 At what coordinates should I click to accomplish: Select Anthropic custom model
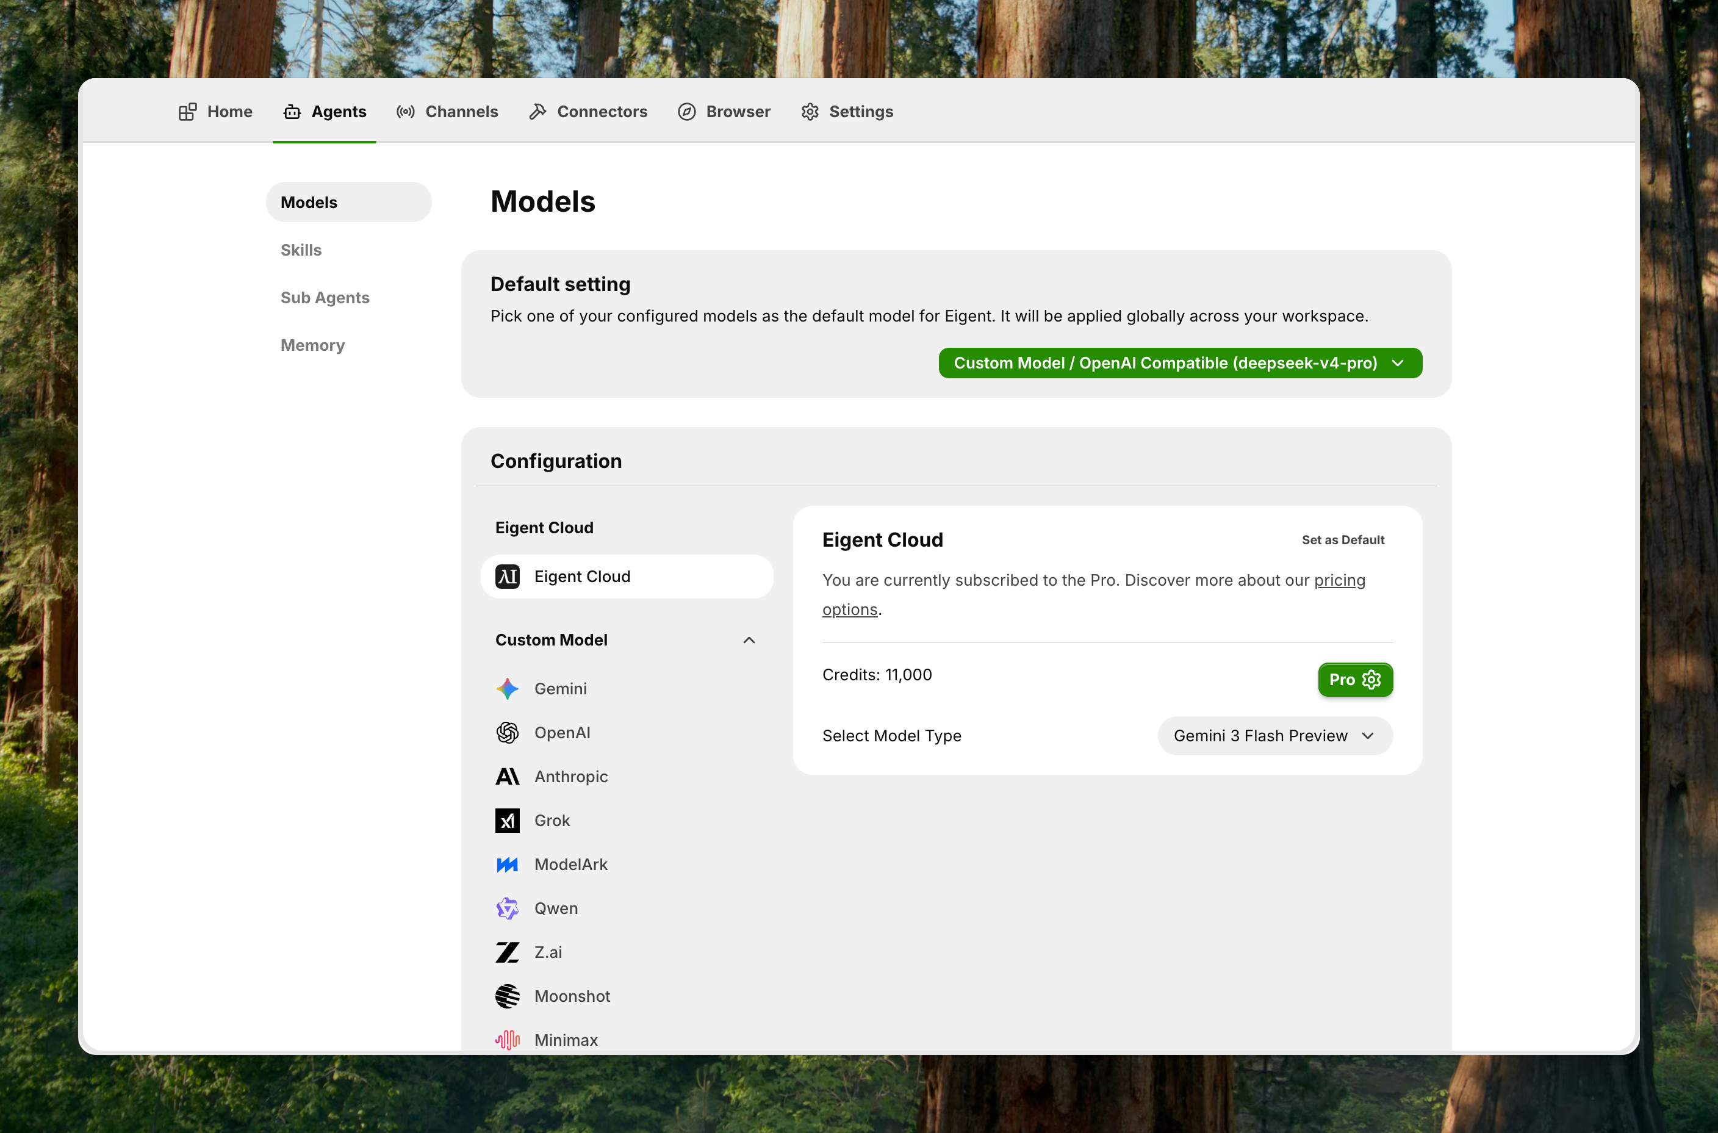[x=627, y=777]
